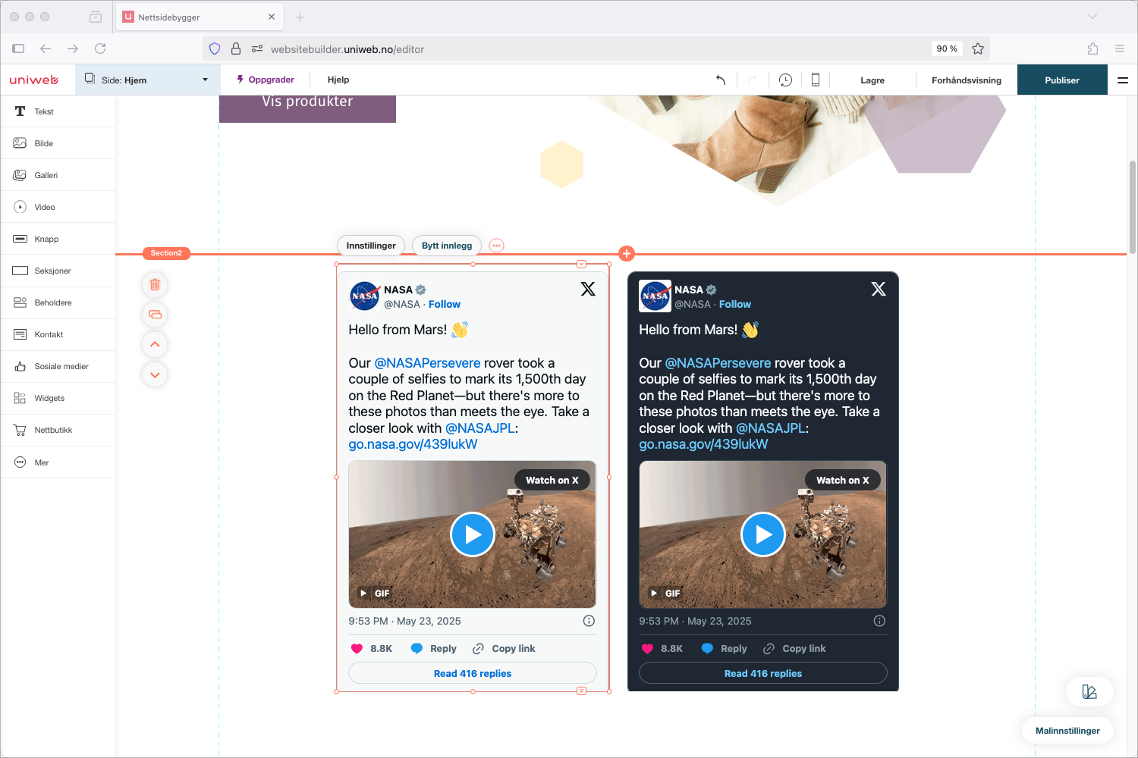Screen dimensions: 1138x758
Task: Move Section2 up
Action: [x=155, y=344]
